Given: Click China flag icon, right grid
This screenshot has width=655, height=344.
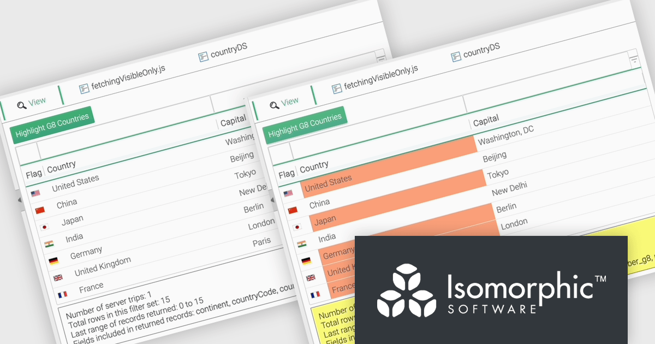Looking at the screenshot, I should coord(293,210).
